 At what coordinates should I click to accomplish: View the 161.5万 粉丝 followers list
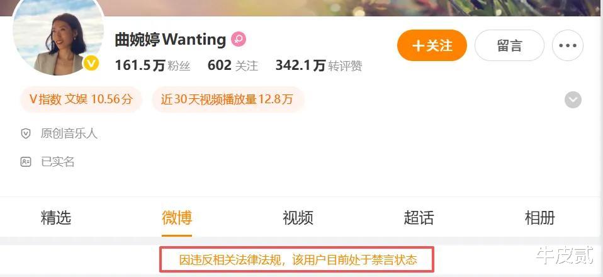[x=153, y=65]
